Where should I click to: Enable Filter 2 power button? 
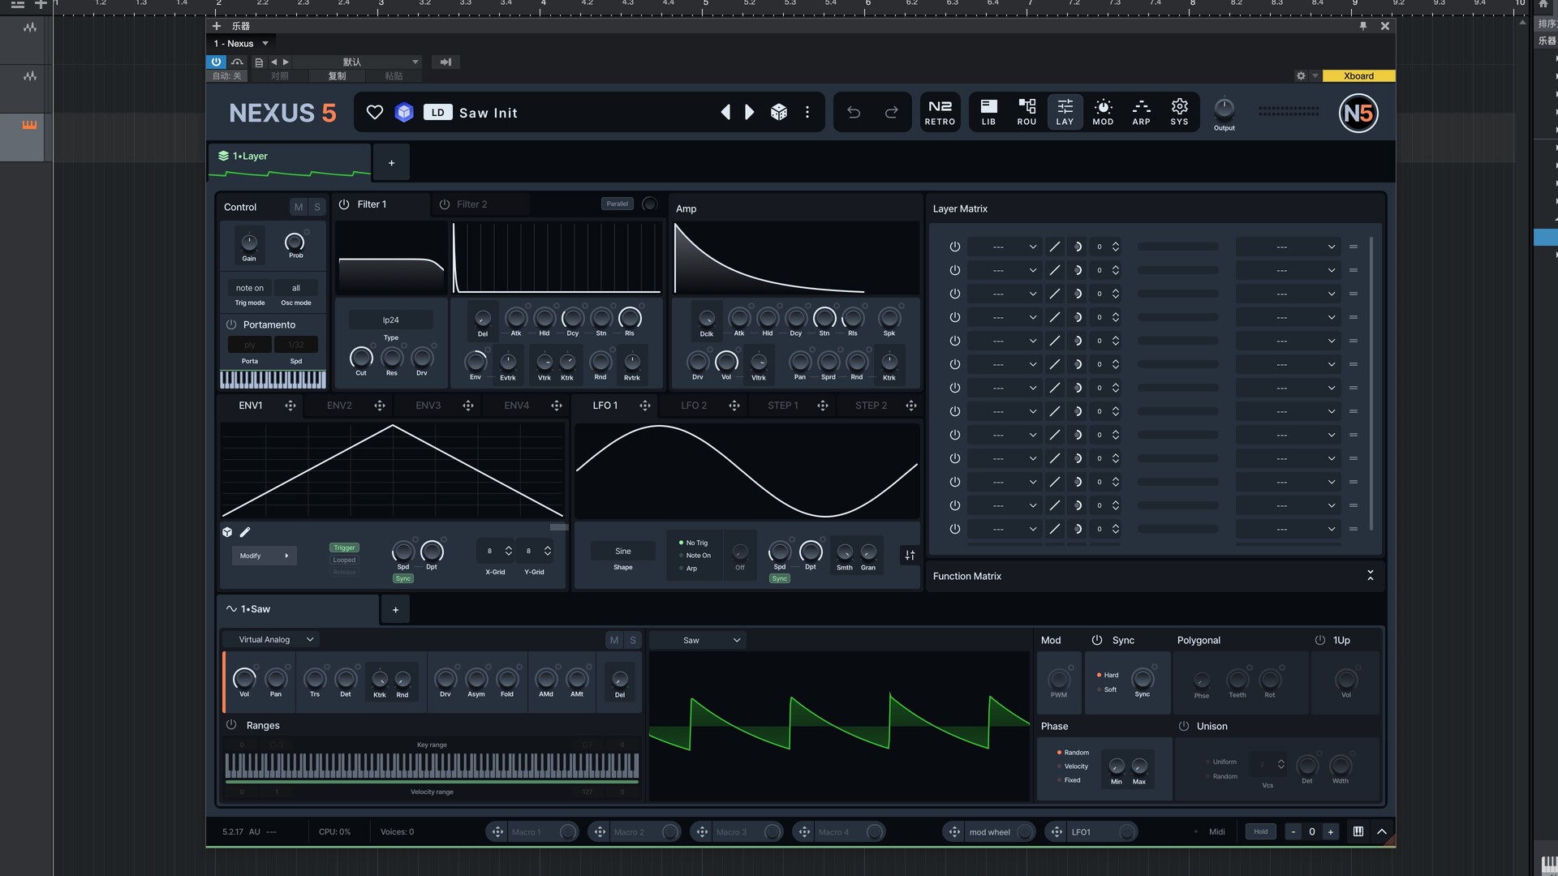pyautogui.click(x=444, y=204)
